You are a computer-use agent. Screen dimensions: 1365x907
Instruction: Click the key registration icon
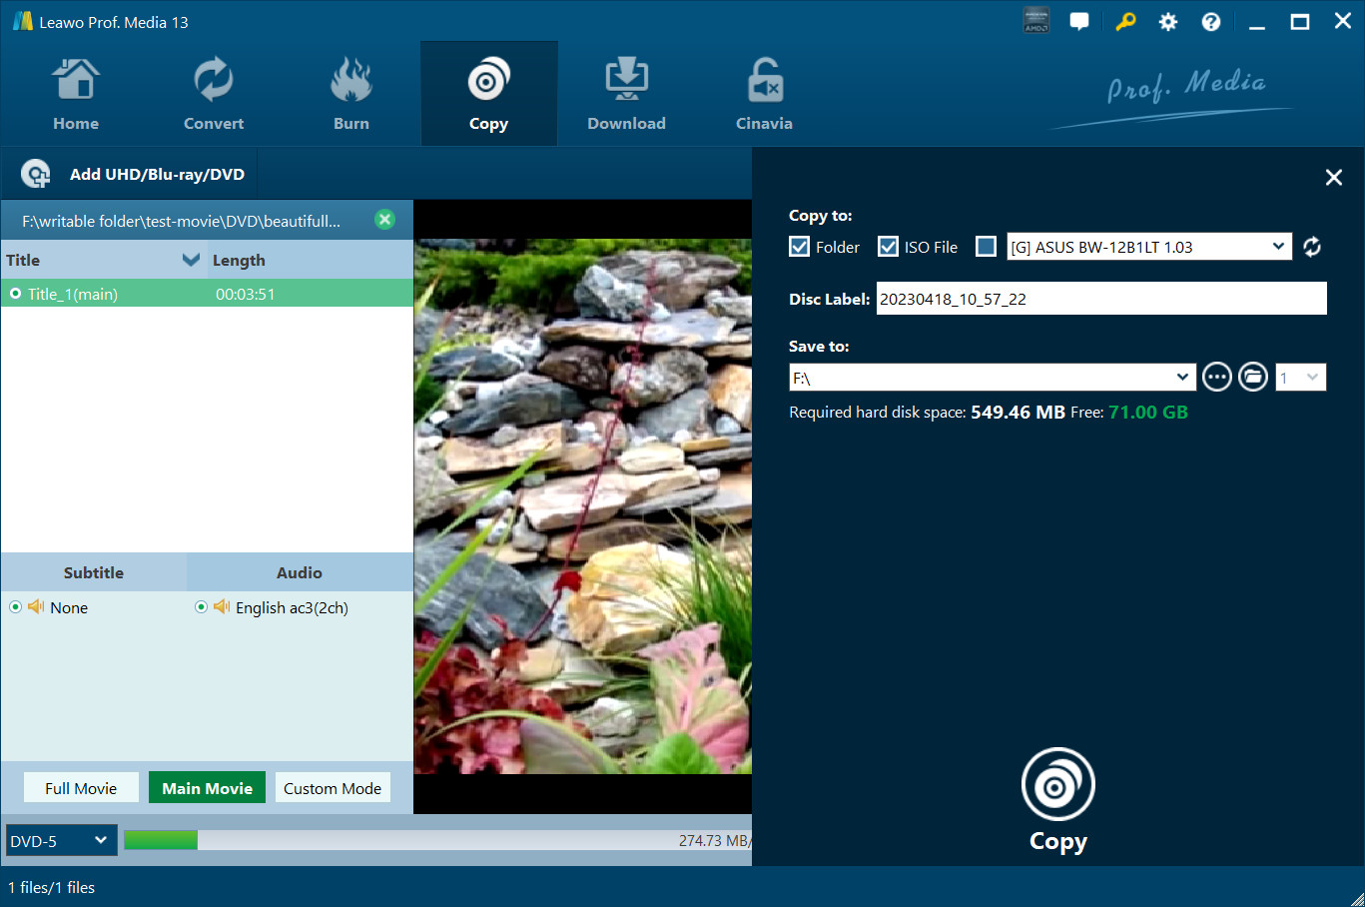pyautogui.click(x=1125, y=21)
